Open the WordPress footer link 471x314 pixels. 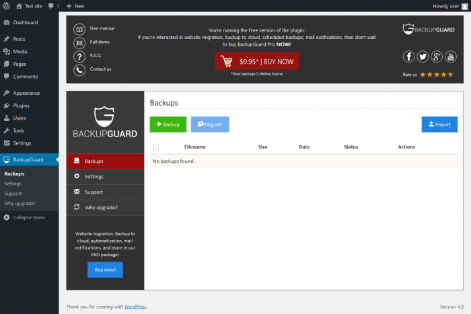[135, 307]
